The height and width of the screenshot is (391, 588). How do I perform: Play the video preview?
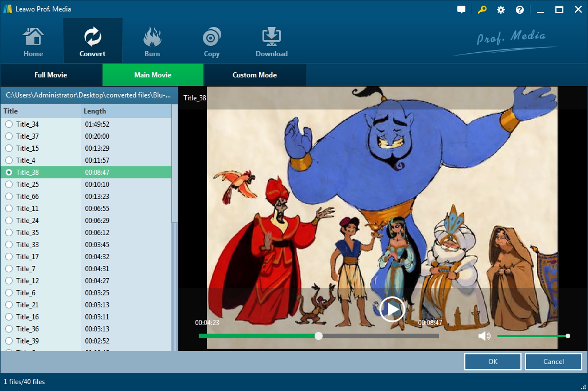click(392, 309)
